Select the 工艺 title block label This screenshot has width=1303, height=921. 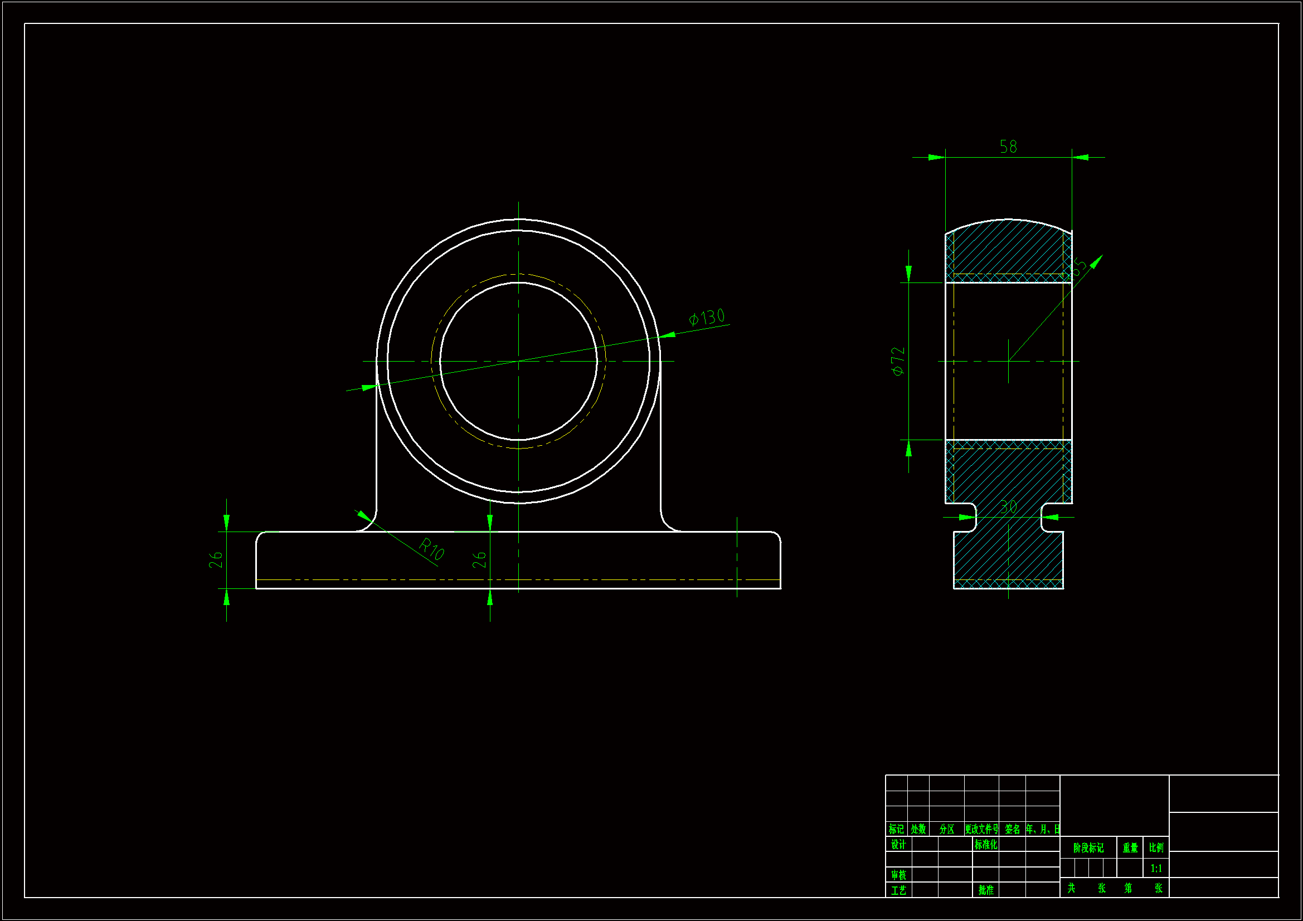(x=898, y=890)
